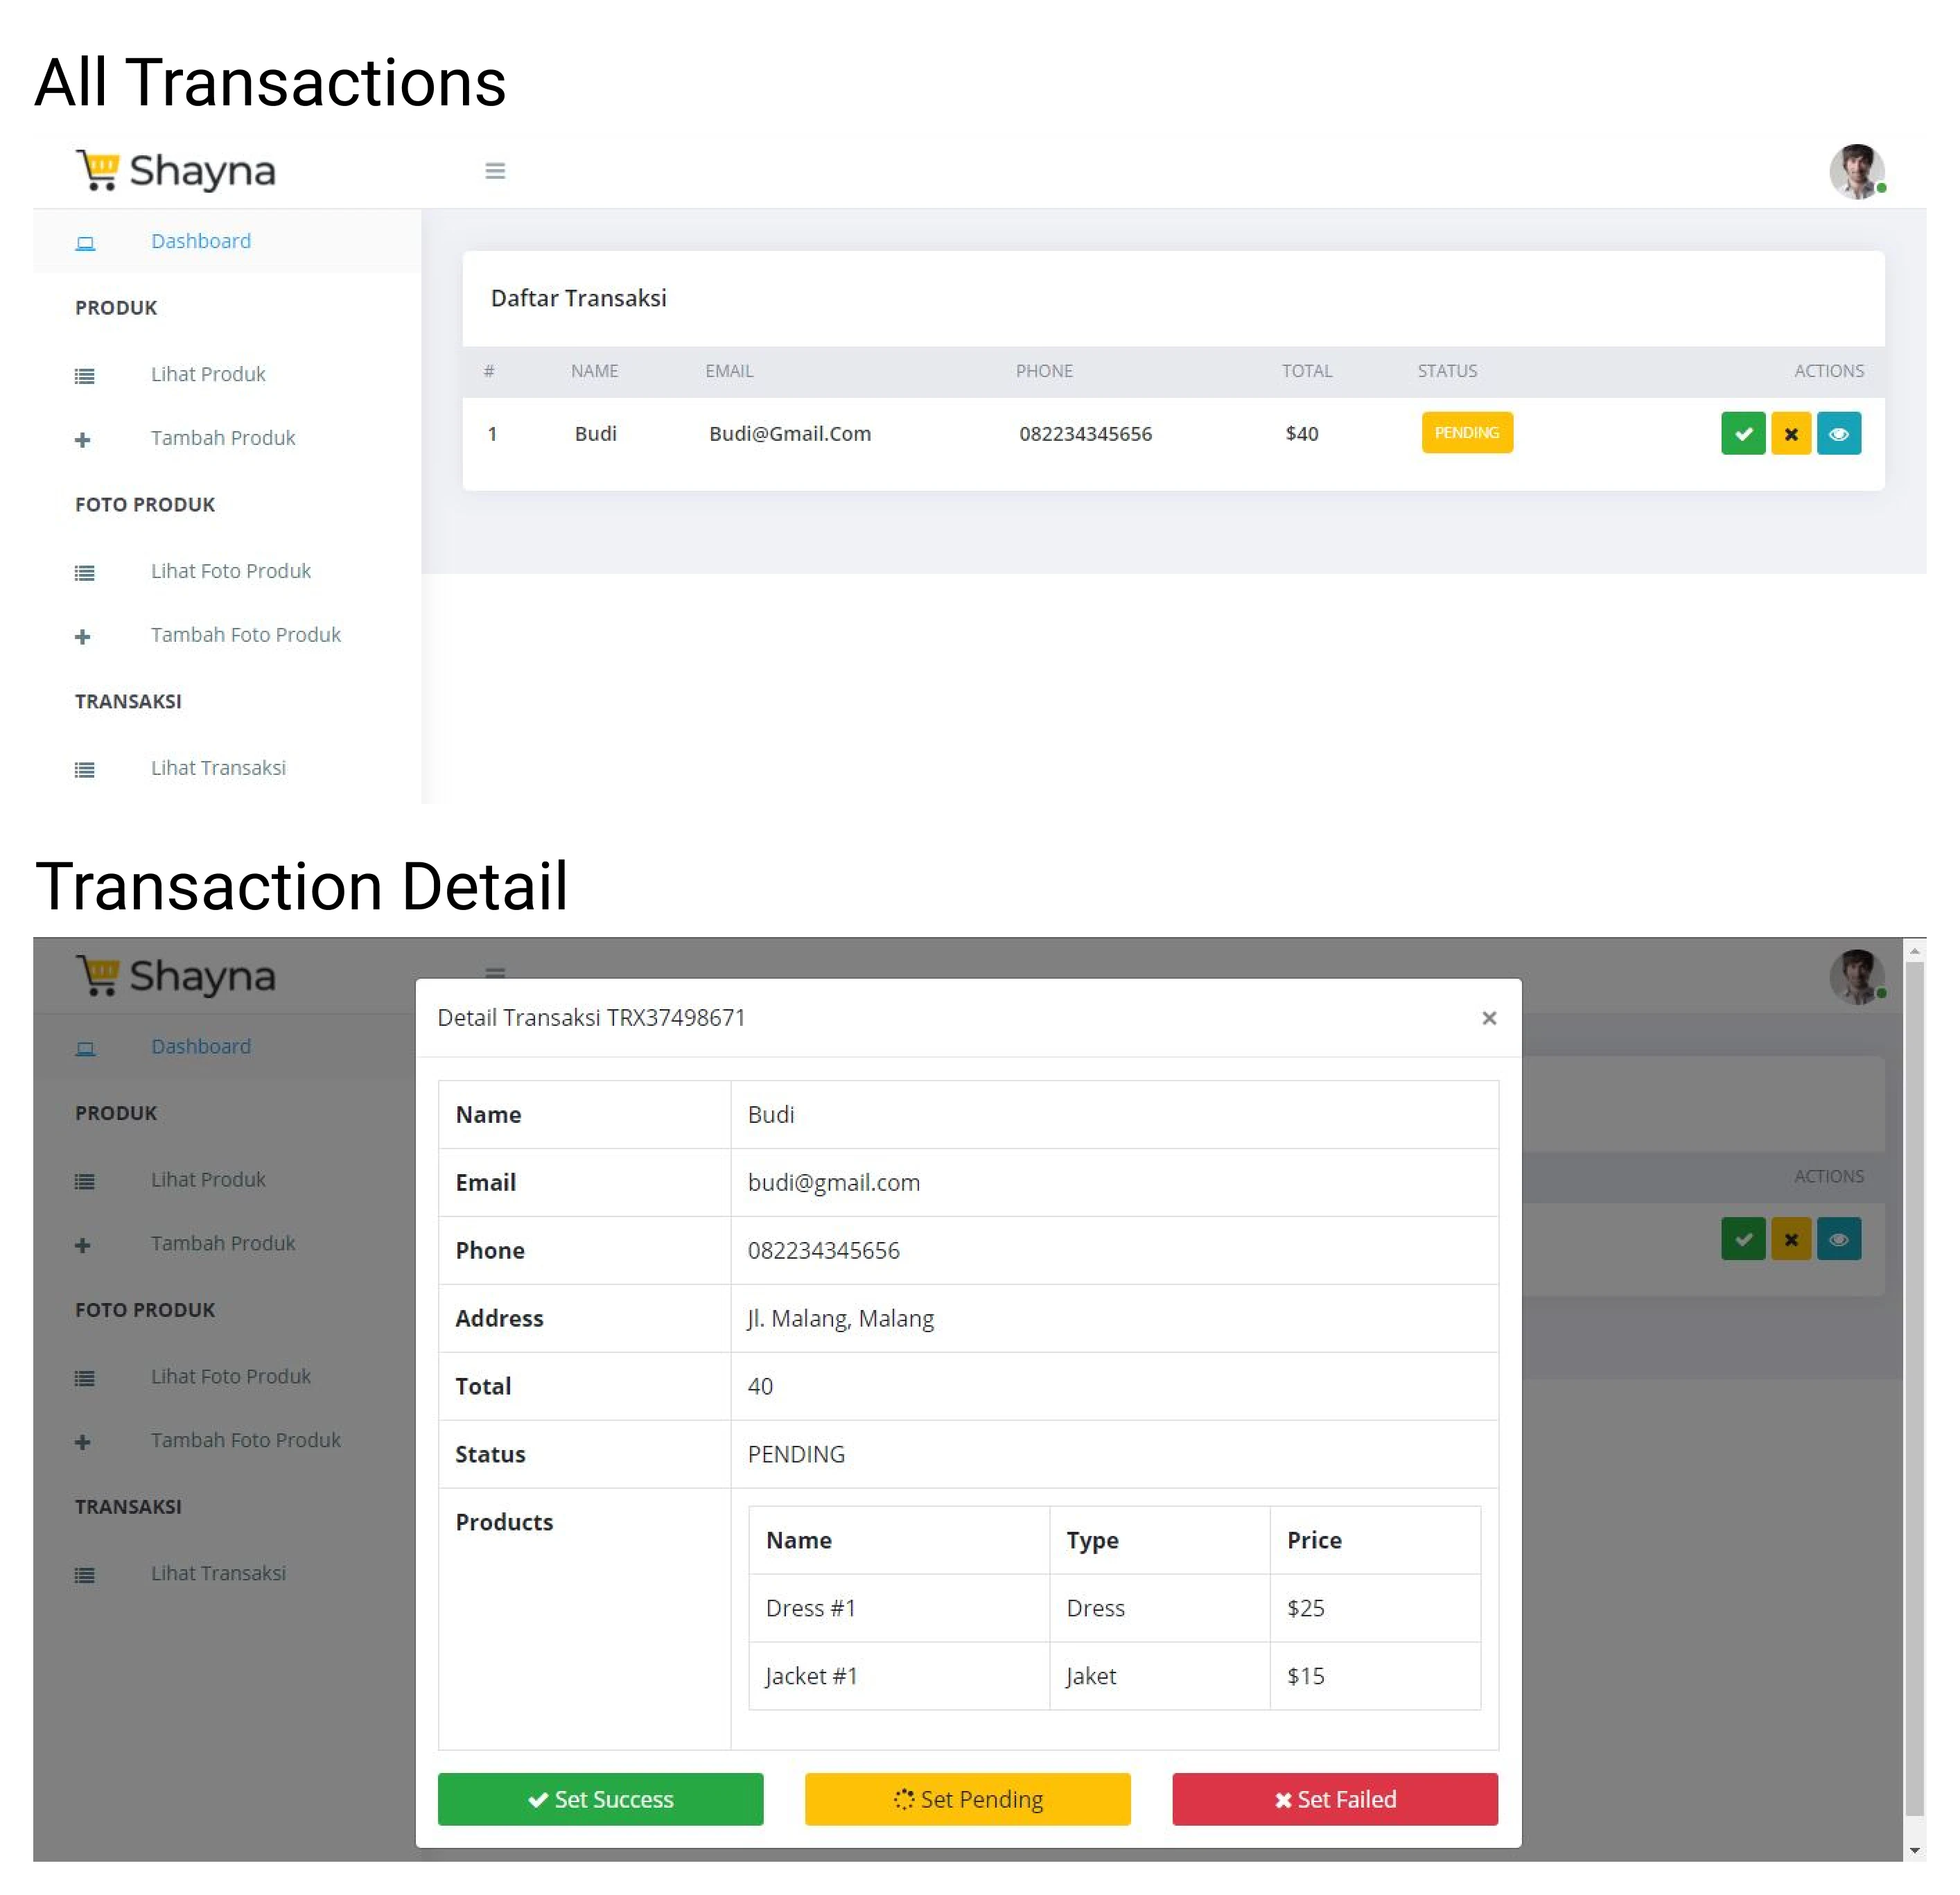Toggle the eye/view icon to see transaction detail
This screenshot has height=1895, width=1960.
[1841, 433]
